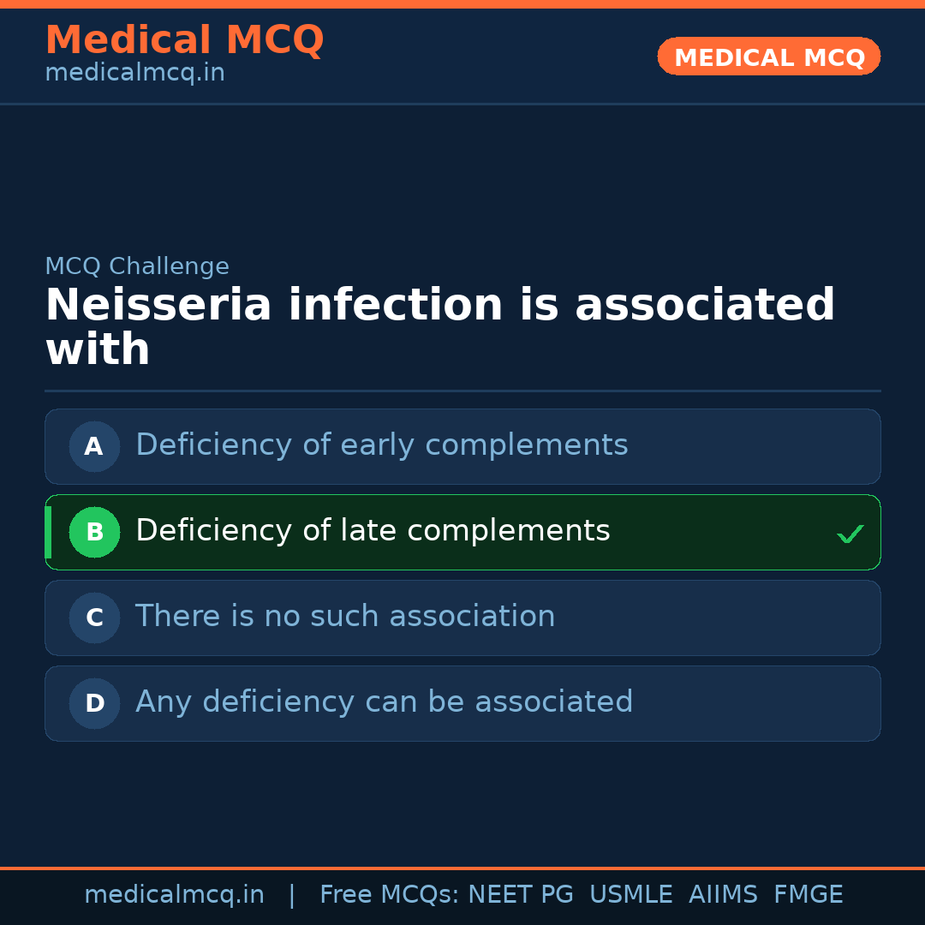
Task: Select option Deficiency of early complements
Action: click(x=382, y=445)
